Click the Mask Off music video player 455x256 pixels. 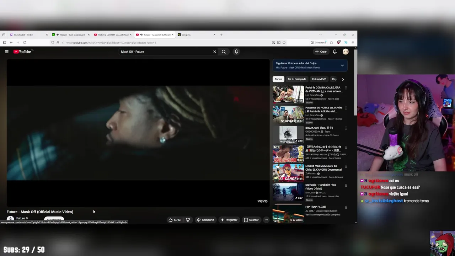coord(138,133)
